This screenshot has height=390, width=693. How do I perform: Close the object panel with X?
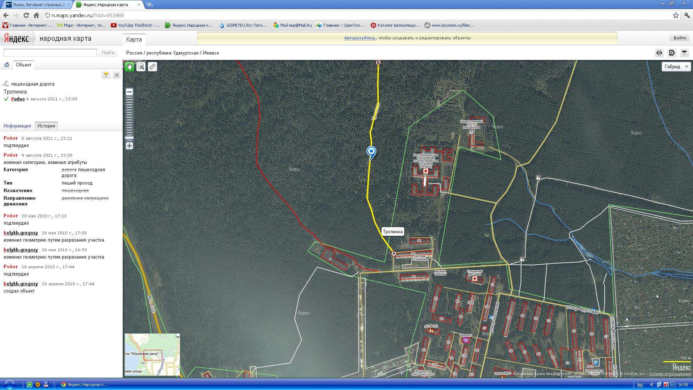117,75
